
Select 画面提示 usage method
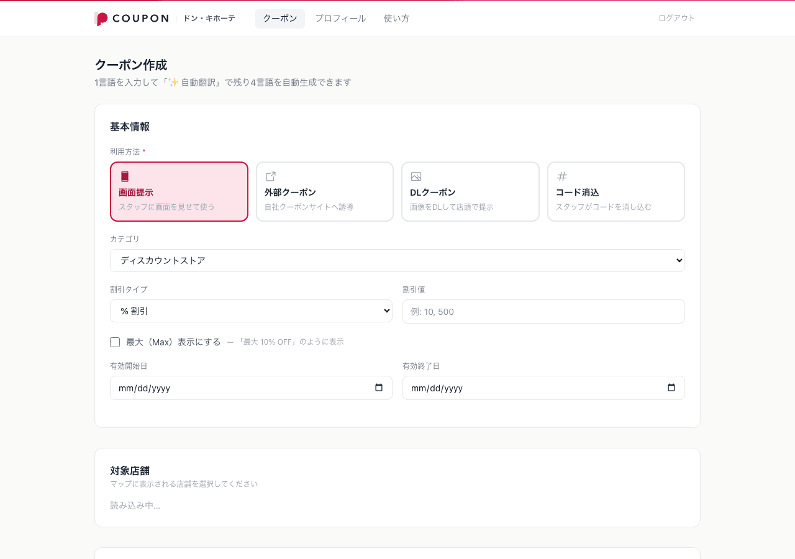pos(179,191)
